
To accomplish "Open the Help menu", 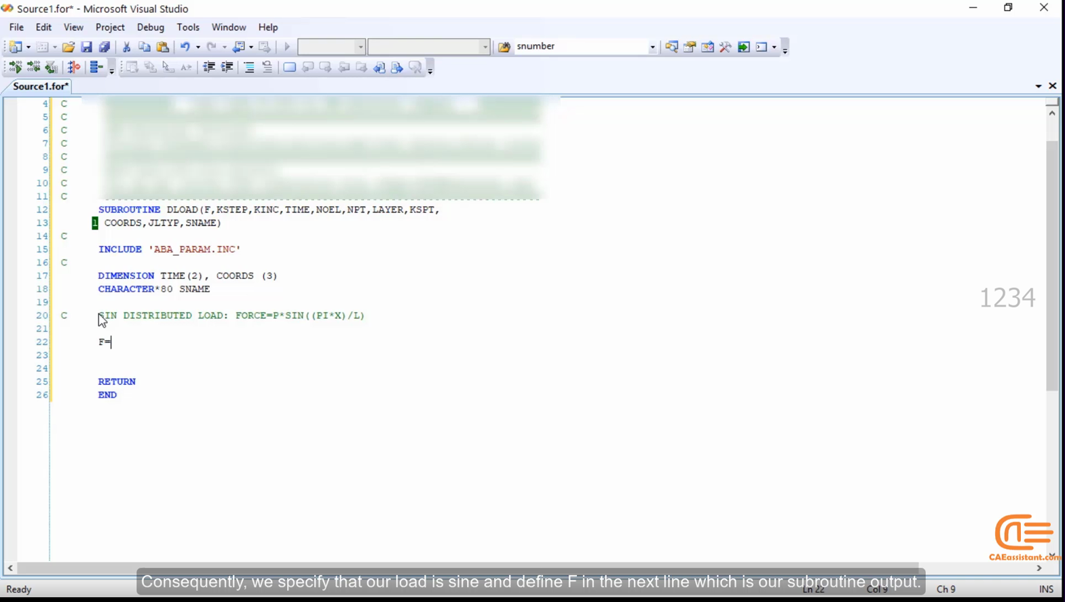I will (268, 27).
